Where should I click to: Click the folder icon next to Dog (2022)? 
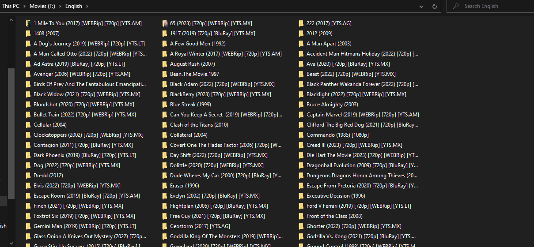pyautogui.click(x=28, y=165)
